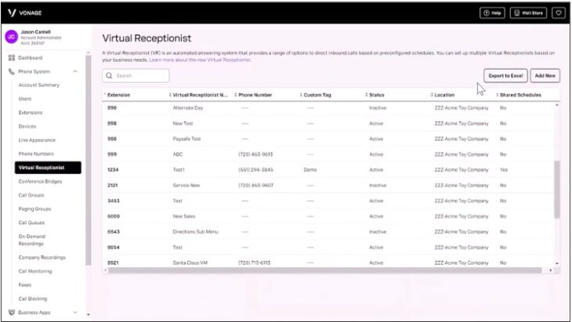Select Call Queues in the sidebar menu

coord(32,223)
